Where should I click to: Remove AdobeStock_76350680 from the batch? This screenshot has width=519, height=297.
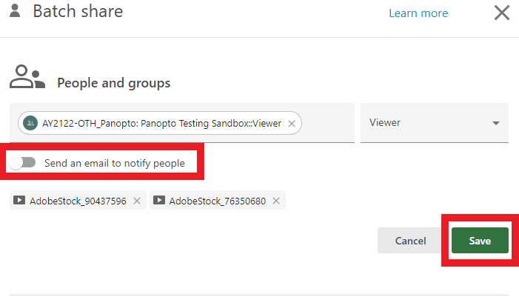[276, 201]
